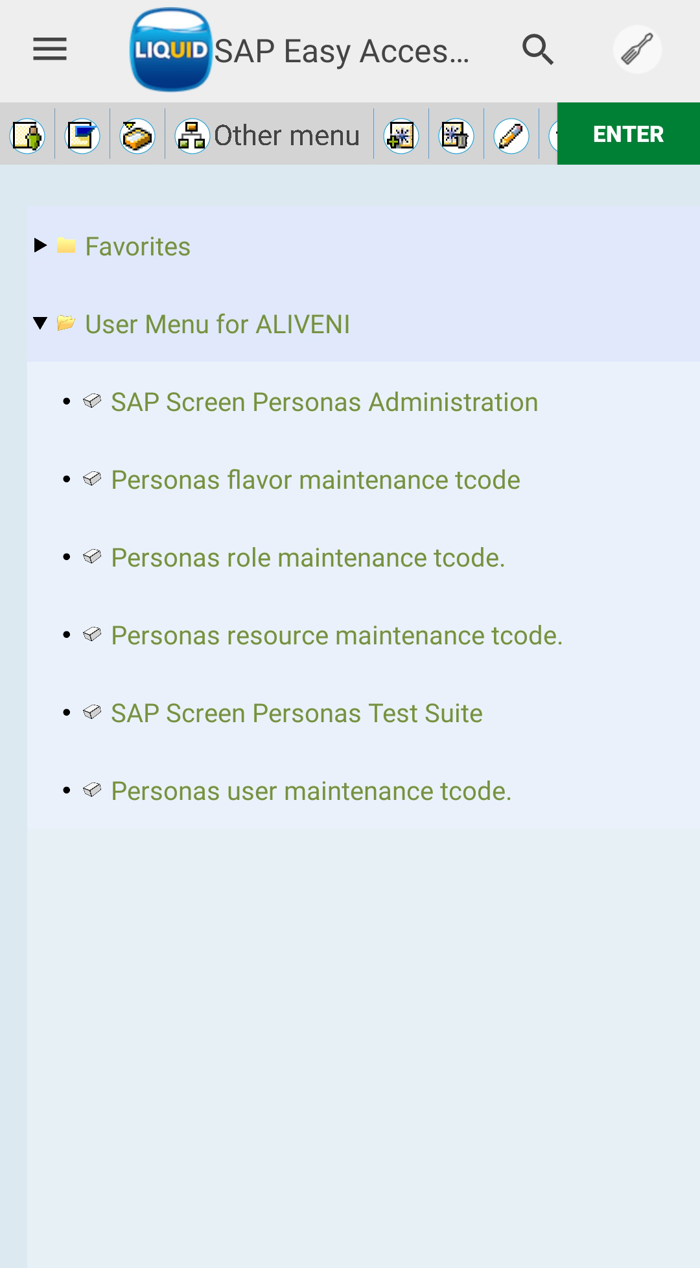
Task: Launch SAP Screen Personas Test Suite
Action: click(x=296, y=714)
